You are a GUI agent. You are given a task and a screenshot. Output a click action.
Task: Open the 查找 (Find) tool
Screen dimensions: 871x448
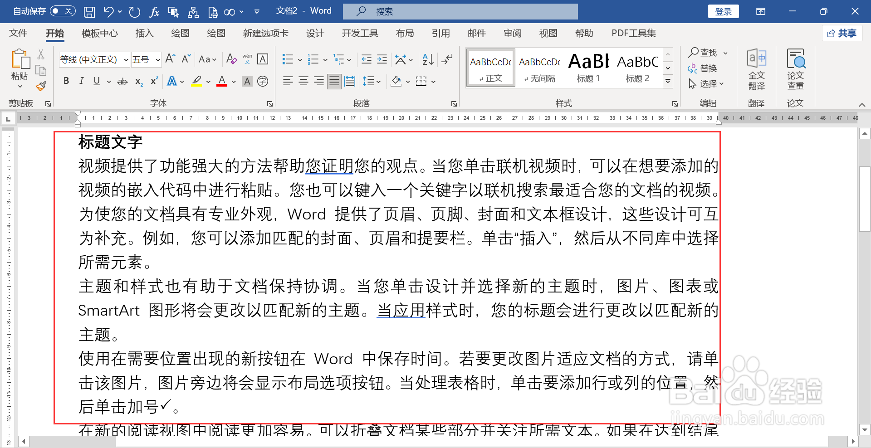(x=703, y=53)
